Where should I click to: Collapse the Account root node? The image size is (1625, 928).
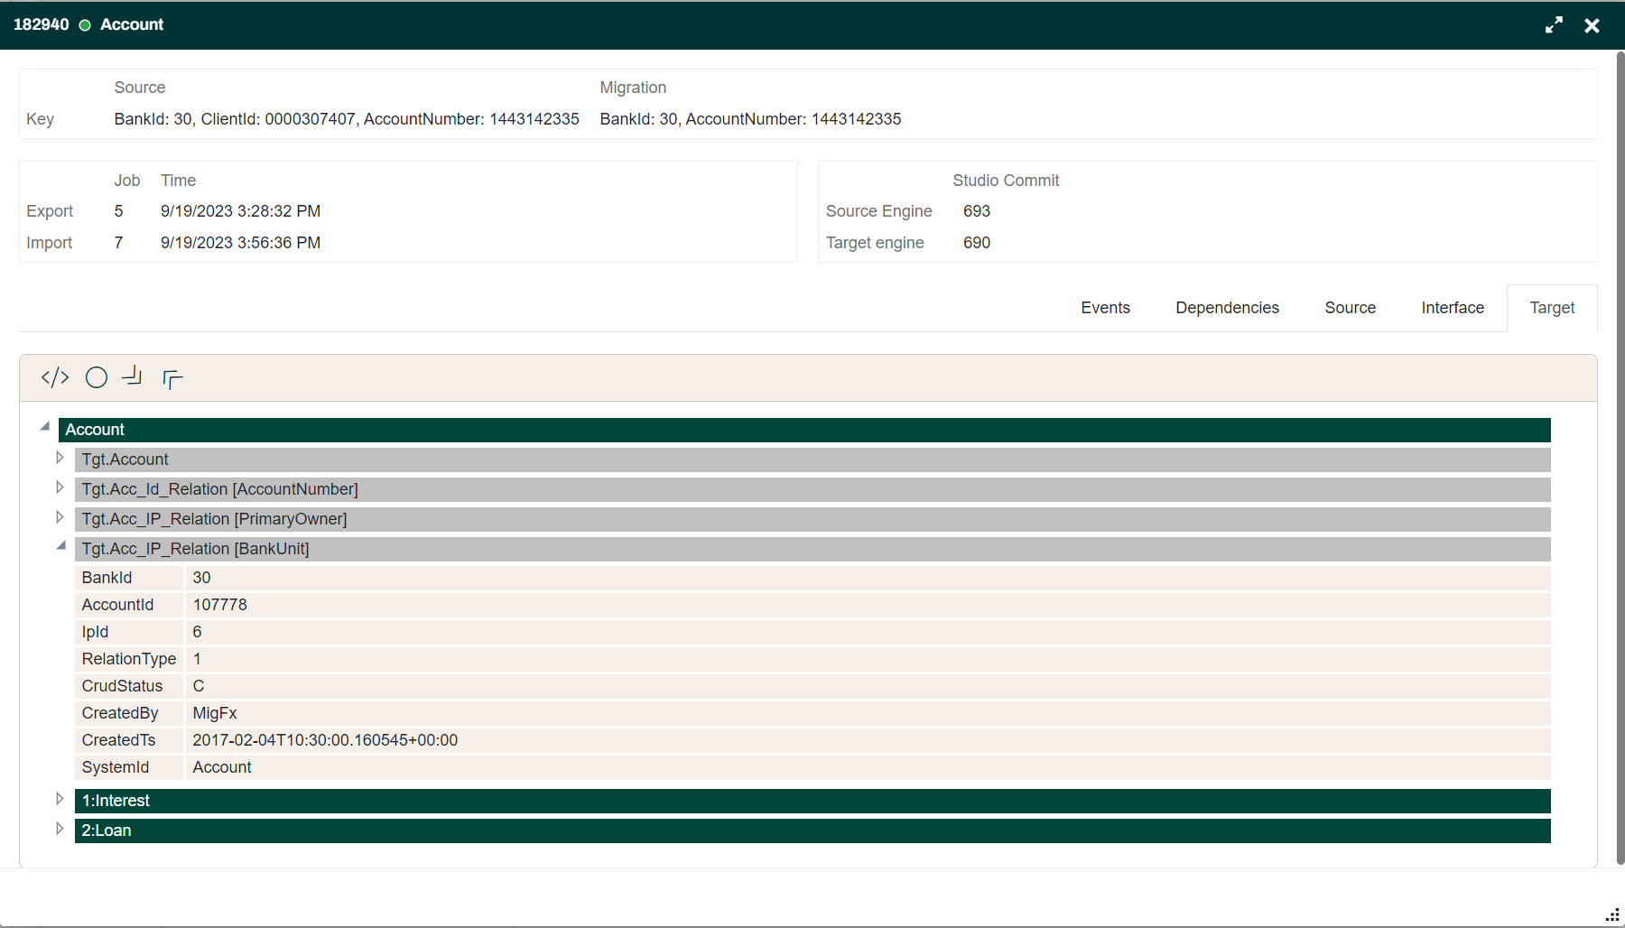point(44,425)
